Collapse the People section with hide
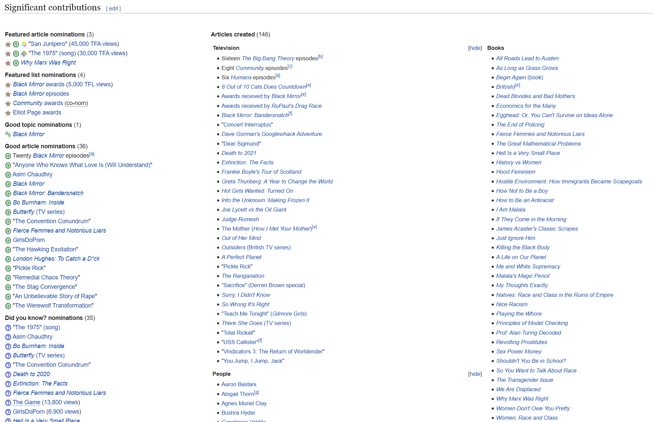653x422 pixels. tap(475, 374)
